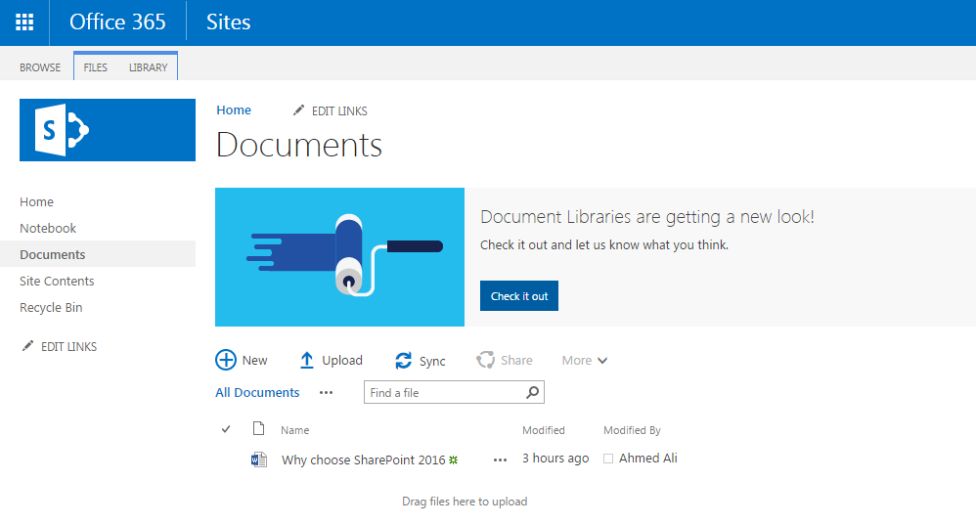Click the Home breadcrumb link
The width and height of the screenshot is (976, 525).
point(234,110)
